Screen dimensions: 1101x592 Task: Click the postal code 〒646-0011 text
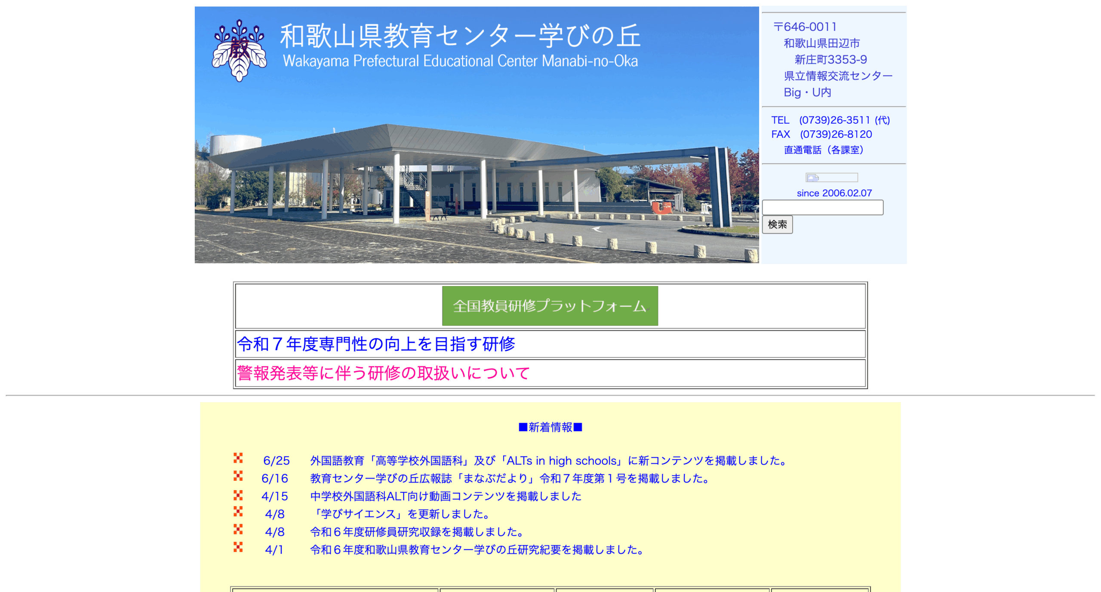point(805,27)
